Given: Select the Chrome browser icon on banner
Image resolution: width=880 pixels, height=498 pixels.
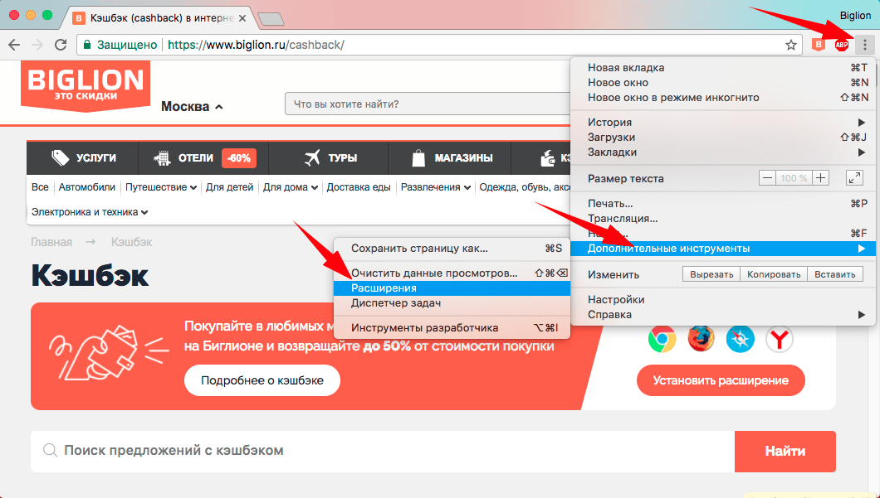Looking at the screenshot, I should [x=662, y=339].
